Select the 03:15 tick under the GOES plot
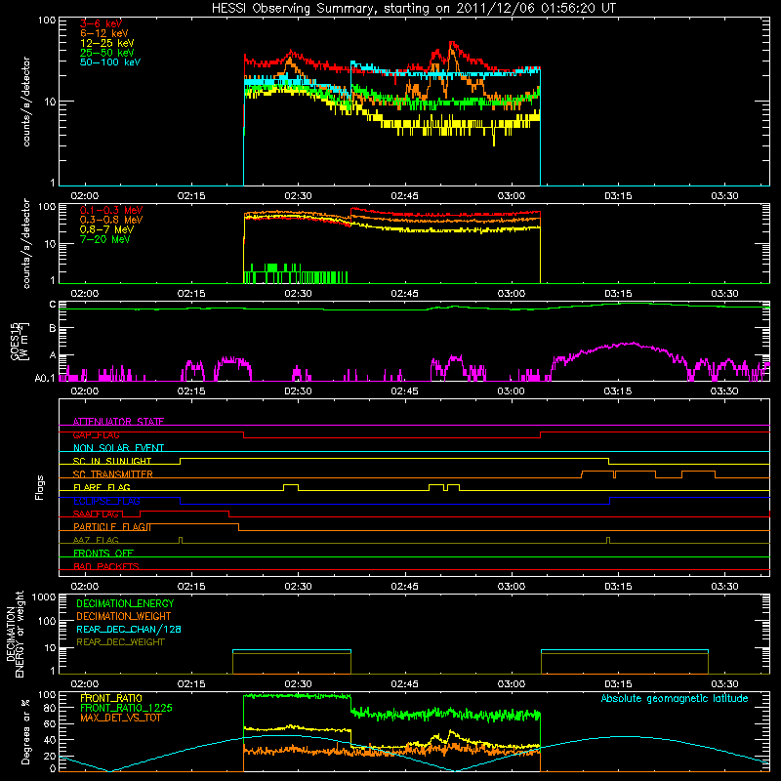This screenshot has height=781, width=781. click(x=618, y=391)
